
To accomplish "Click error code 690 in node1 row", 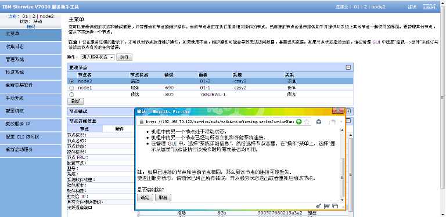I will pyautogui.click(x=169, y=88).
